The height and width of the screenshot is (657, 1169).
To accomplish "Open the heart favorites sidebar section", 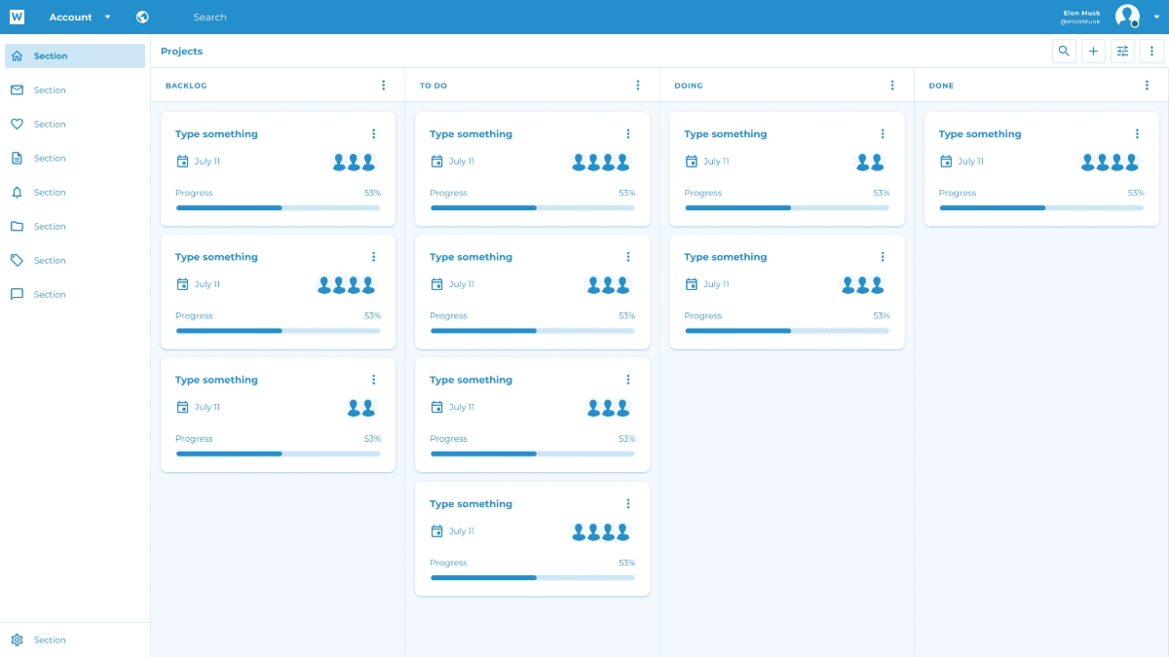I will click(x=17, y=124).
